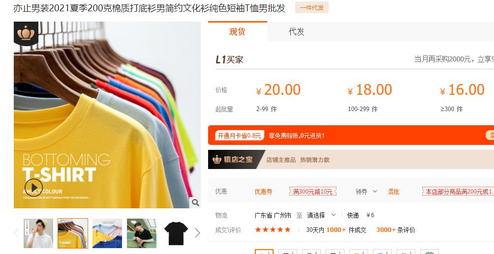Open the 3000+ 条评价 reviews link
Screen dimensions: 494x254
click(x=396, y=230)
